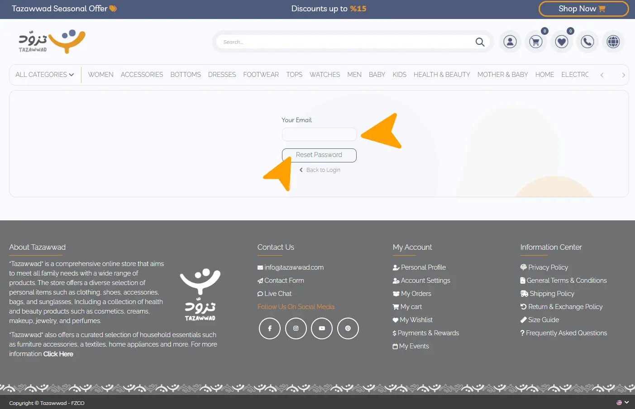Click the Click Here link in About
Screen dimensions: 635x409
[58, 354]
